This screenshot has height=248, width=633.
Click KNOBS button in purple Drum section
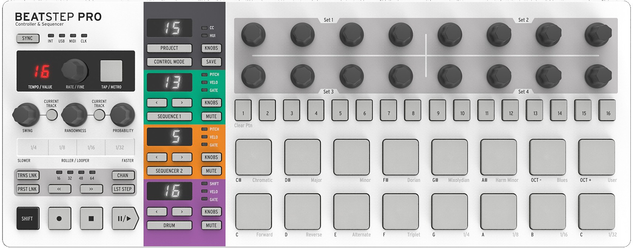click(211, 212)
